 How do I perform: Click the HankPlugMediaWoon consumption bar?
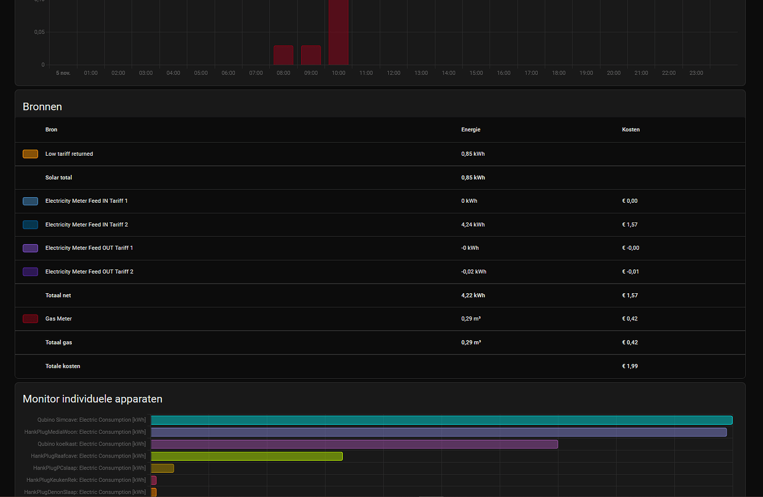[x=439, y=432]
